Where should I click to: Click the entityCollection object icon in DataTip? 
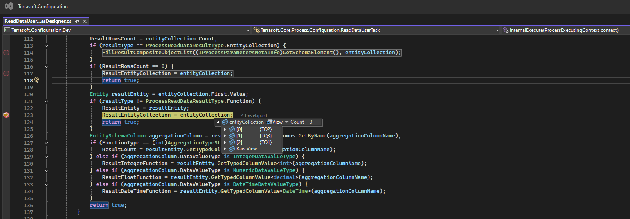(x=225, y=122)
